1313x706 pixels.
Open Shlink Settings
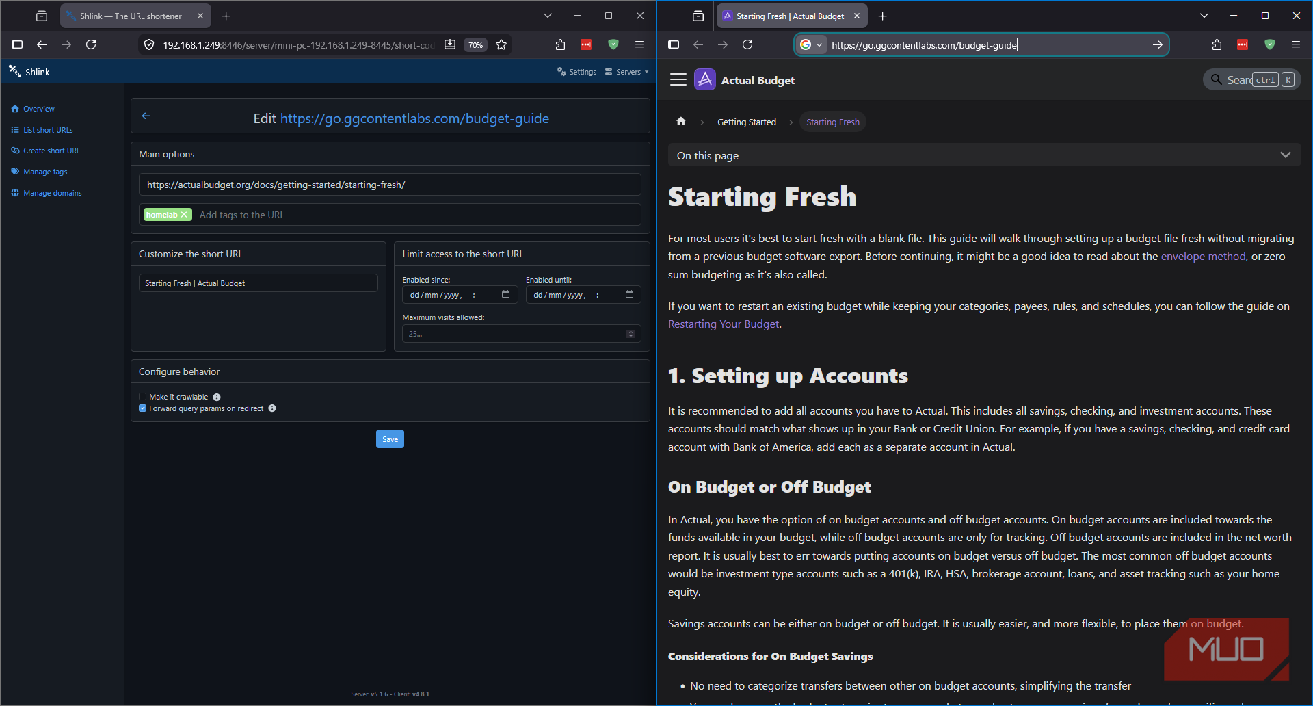pyautogui.click(x=576, y=72)
